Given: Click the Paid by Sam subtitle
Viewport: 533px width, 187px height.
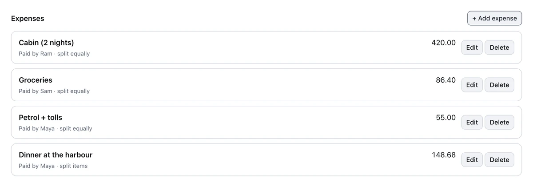Looking at the screenshot, I should click(x=54, y=91).
